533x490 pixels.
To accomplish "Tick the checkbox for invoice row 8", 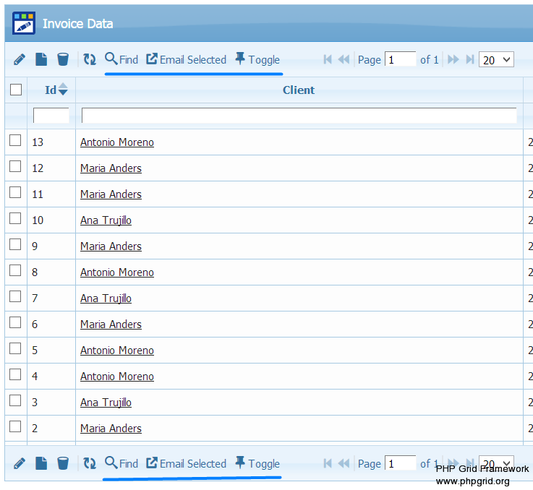I will (x=15, y=271).
